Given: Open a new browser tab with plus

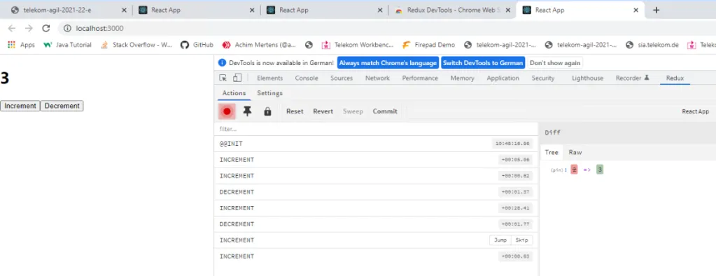Looking at the screenshot, I should (657, 10).
